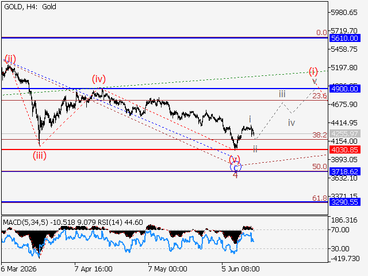The height and width of the screenshot is (276, 368).
Task: Click the 7 Apr 16:00 date label
Action: pos(93,269)
